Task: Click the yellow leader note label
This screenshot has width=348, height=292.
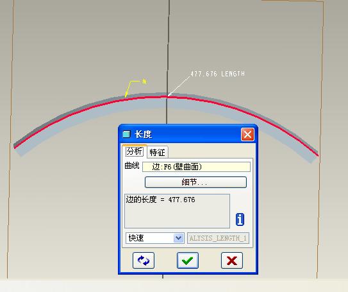Action: 144,82
